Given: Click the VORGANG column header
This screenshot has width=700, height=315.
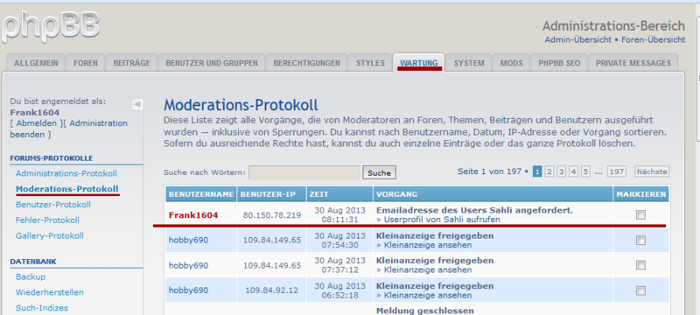Looking at the screenshot, I should 493,194.
